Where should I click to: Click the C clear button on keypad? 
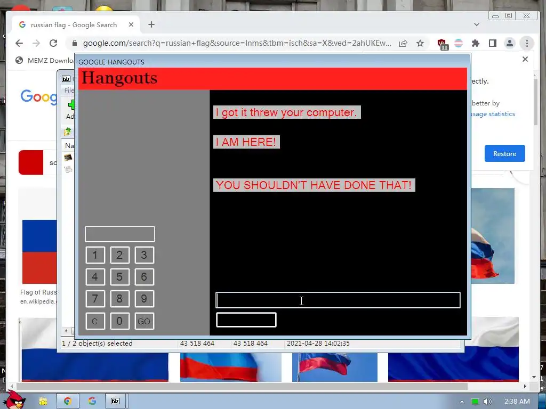point(95,321)
